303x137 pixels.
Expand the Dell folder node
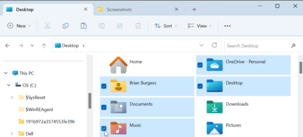click(12, 133)
